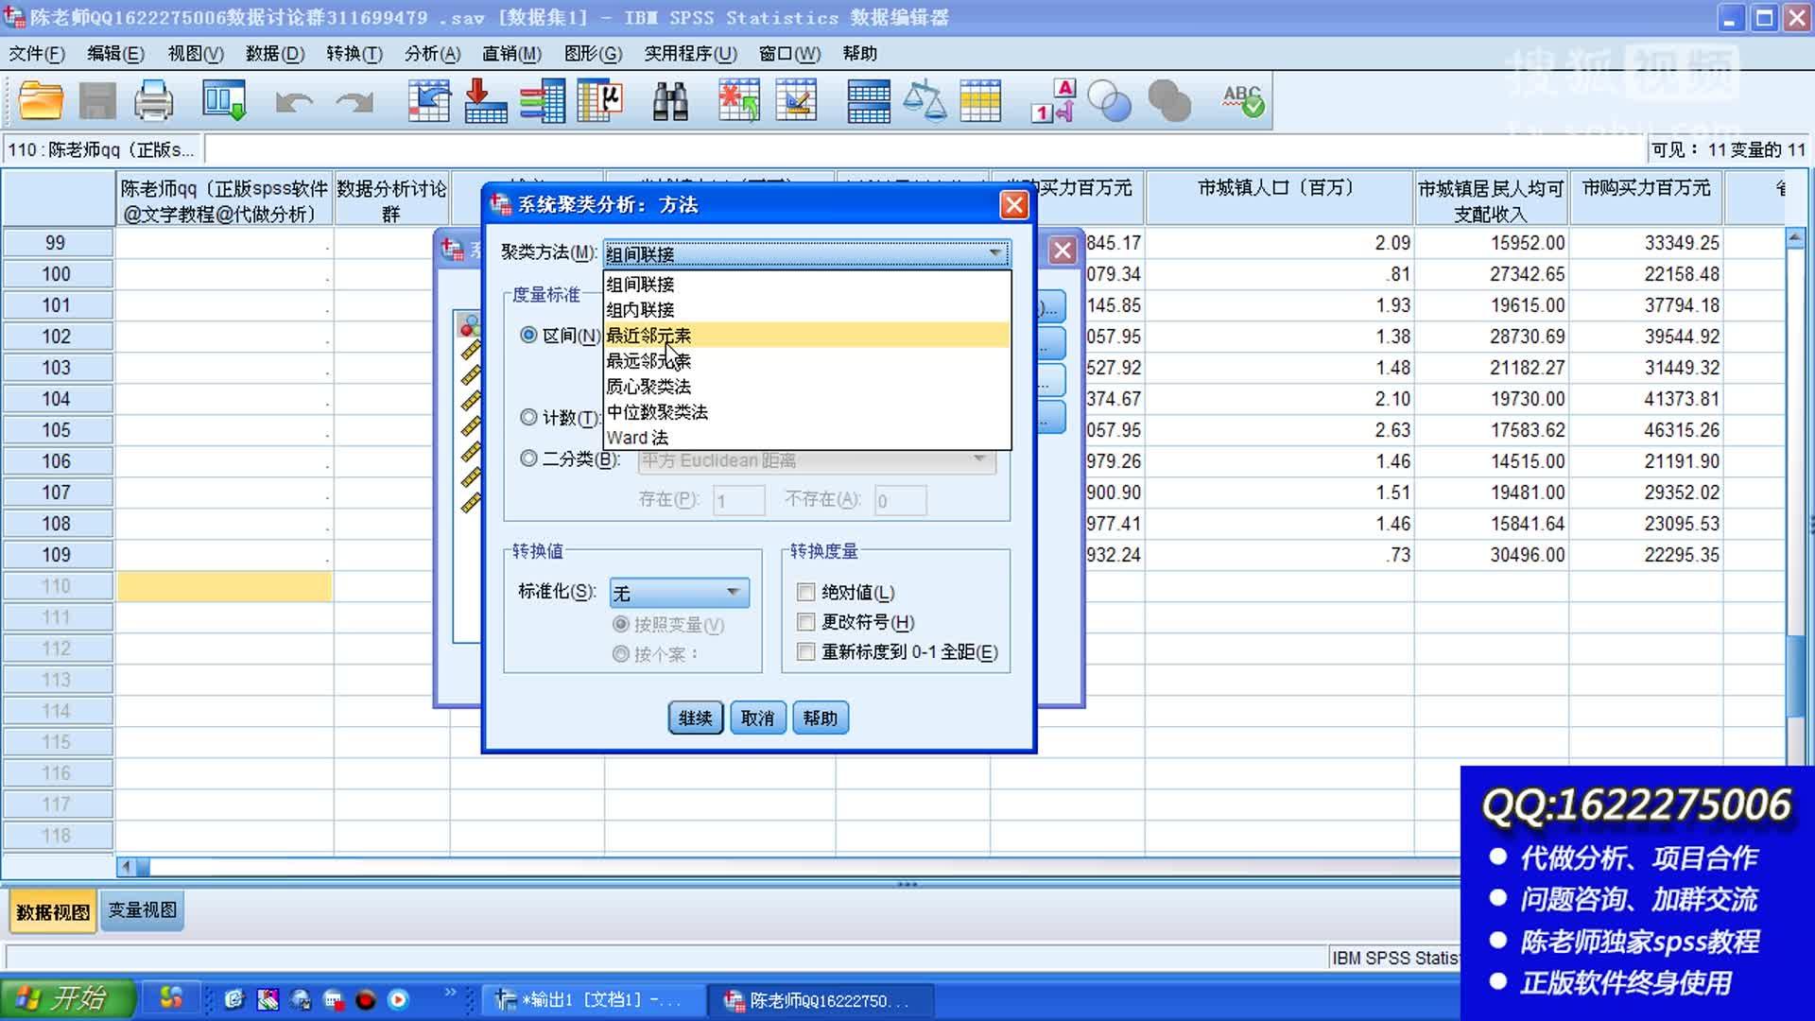
Task: Open the Weight Cases icon (scales)
Action: [924, 100]
